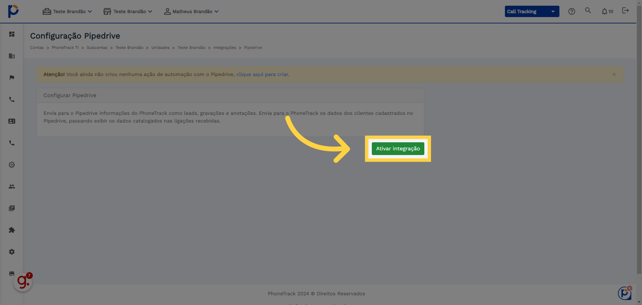Click 'PhoneTrack 2024 © Direitos Reservados' footer
The width and height of the screenshot is (642, 305).
316,294
